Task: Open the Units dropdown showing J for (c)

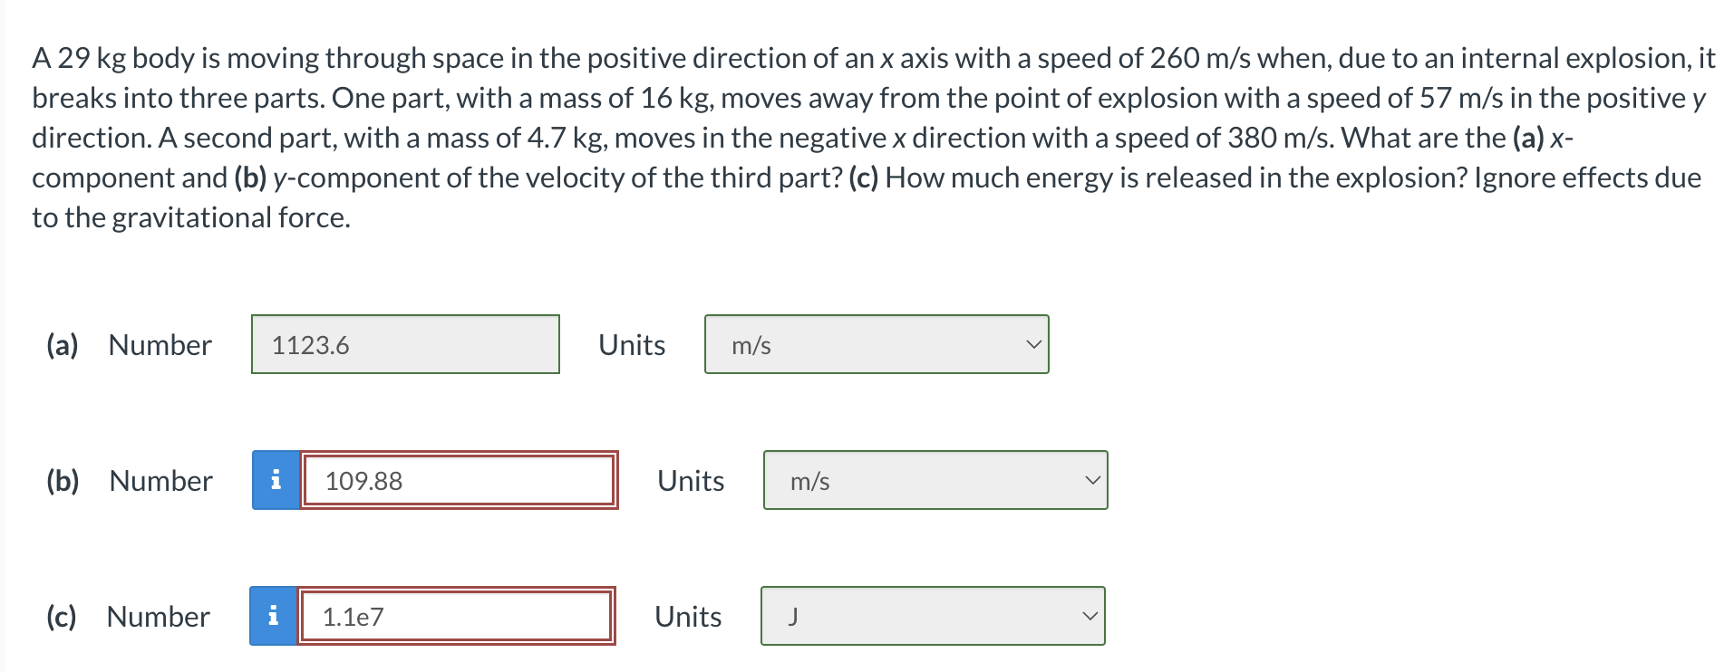Action: [933, 617]
